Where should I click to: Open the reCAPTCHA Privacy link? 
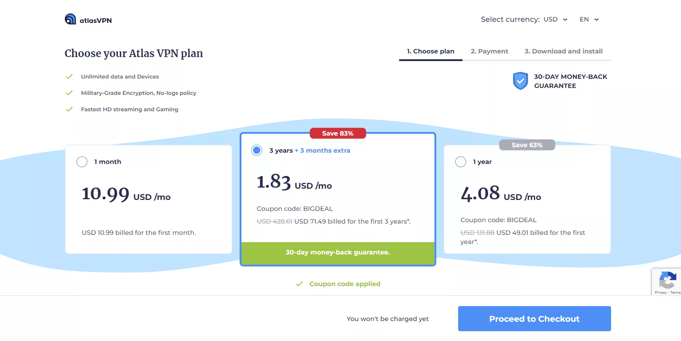(x=660, y=293)
